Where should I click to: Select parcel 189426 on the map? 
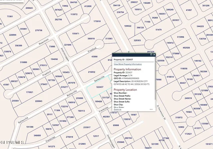pos(99,101)
